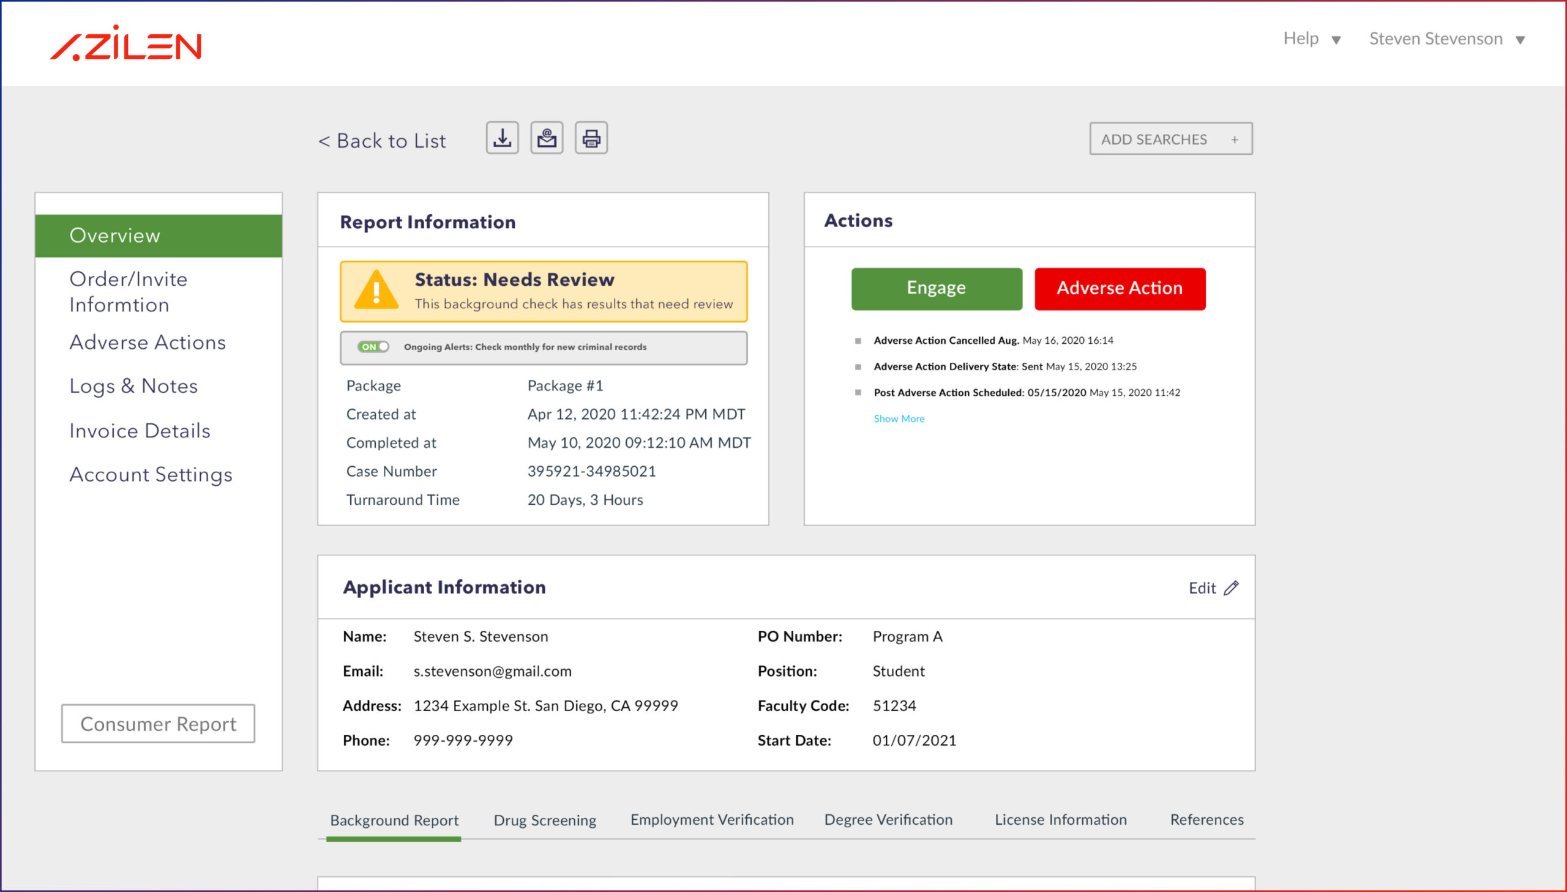This screenshot has width=1567, height=892.
Task: Click the Azilen logo
Action: click(x=125, y=43)
